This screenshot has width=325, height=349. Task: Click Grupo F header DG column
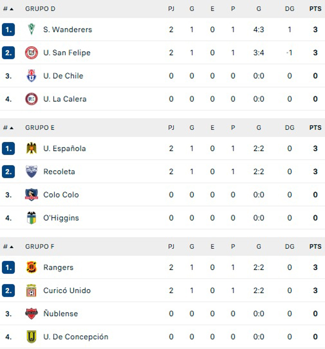289,247
